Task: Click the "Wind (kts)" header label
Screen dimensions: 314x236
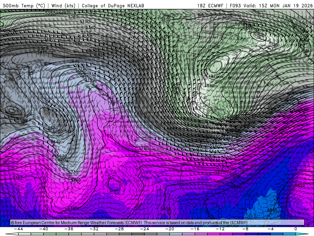Action: pyautogui.click(x=63, y=6)
